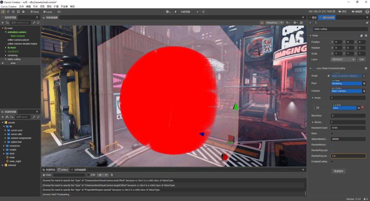
Task: Select the area child node
Action: tap(13, 63)
